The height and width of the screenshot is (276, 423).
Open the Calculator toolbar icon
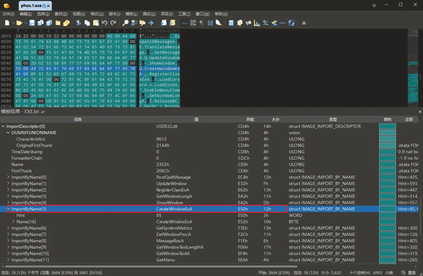coord(231,23)
